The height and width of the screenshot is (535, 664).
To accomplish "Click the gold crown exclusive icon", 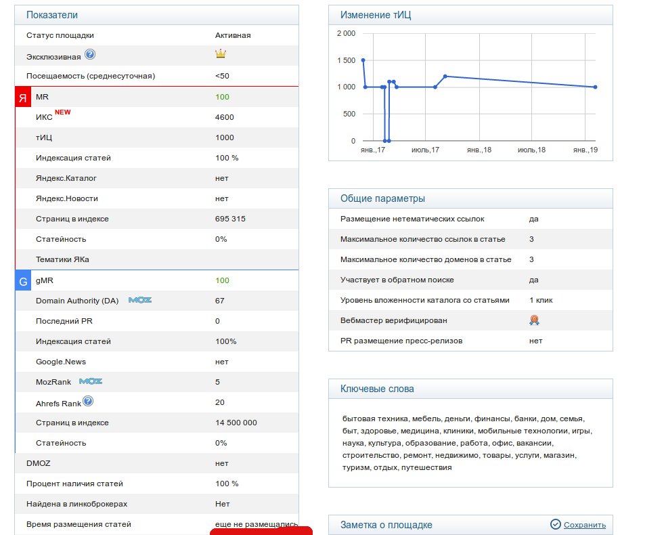I will tap(221, 53).
